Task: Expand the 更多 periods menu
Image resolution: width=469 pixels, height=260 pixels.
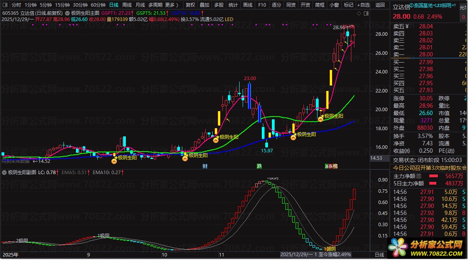Action: coord(172,5)
